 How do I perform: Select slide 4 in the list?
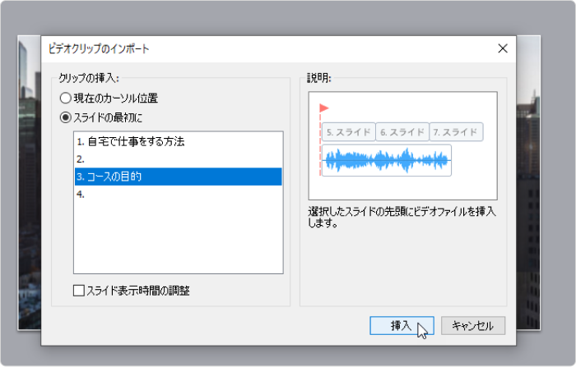point(179,195)
